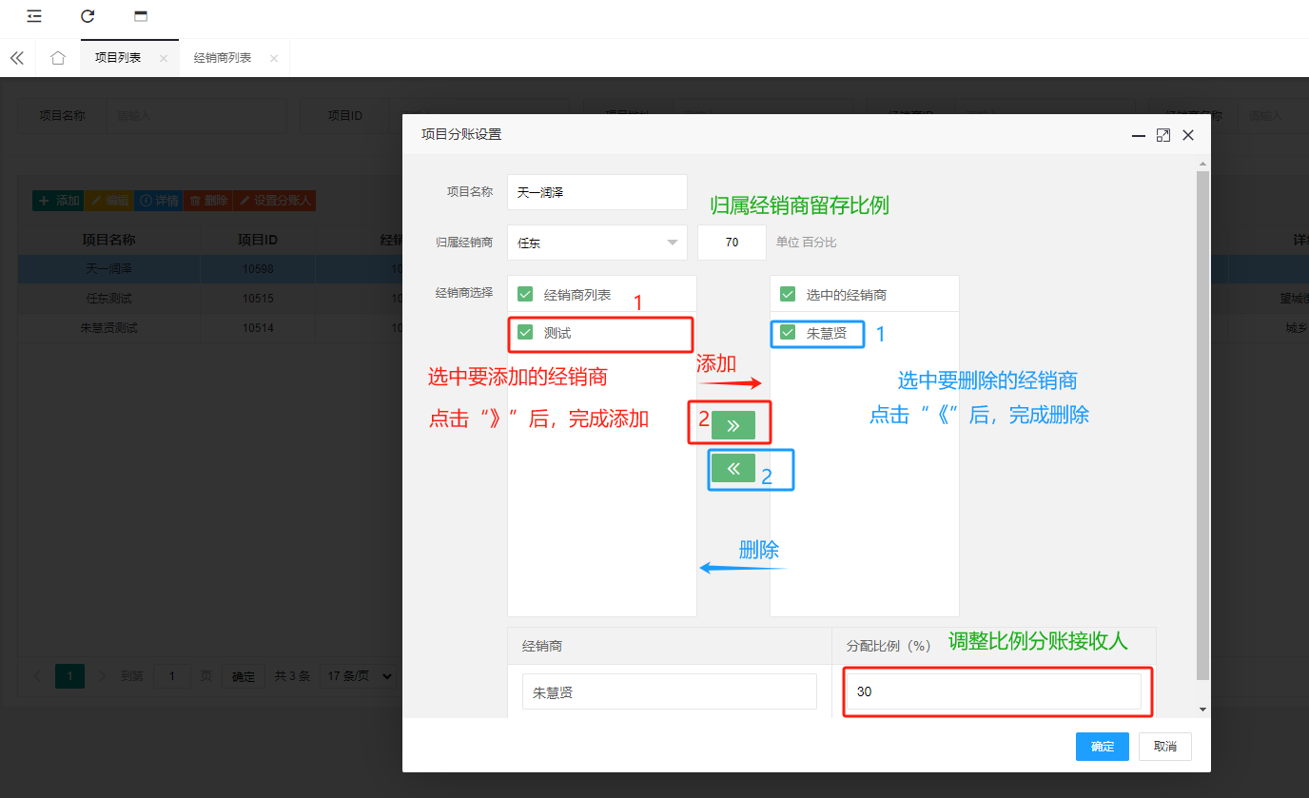Click the 10514 project ID cell

(x=258, y=328)
